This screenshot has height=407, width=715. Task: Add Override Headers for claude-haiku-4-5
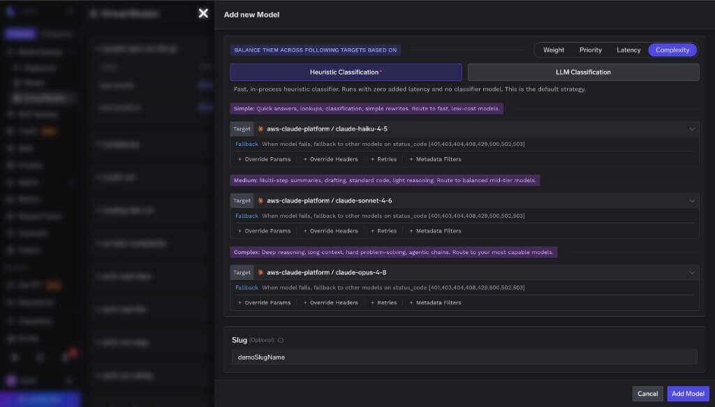tap(330, 159)
